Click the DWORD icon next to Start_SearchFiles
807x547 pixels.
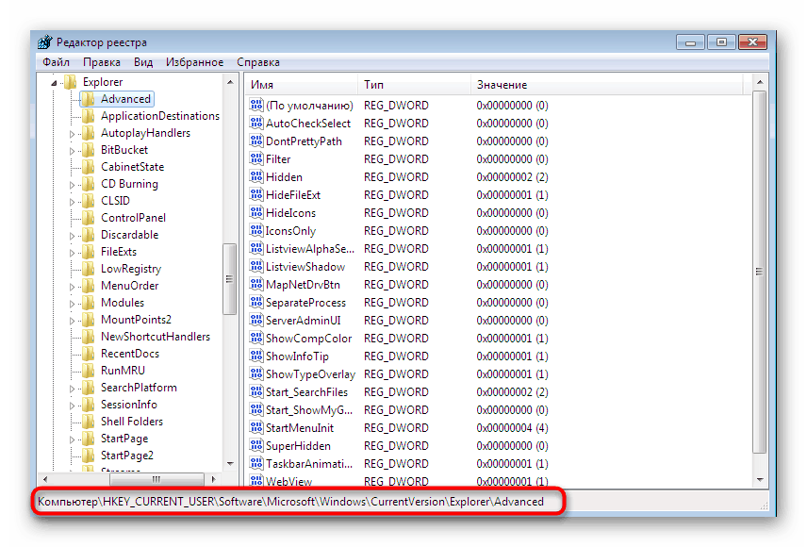[256, 391]
